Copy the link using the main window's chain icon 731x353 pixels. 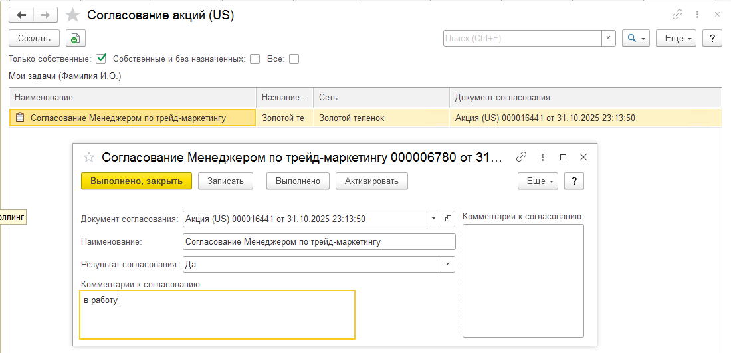tap(677, 15)
